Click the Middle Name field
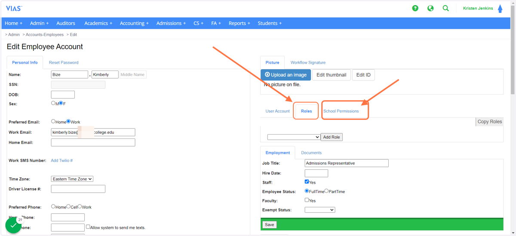This screenshot has height=236, width=516. 133,74
